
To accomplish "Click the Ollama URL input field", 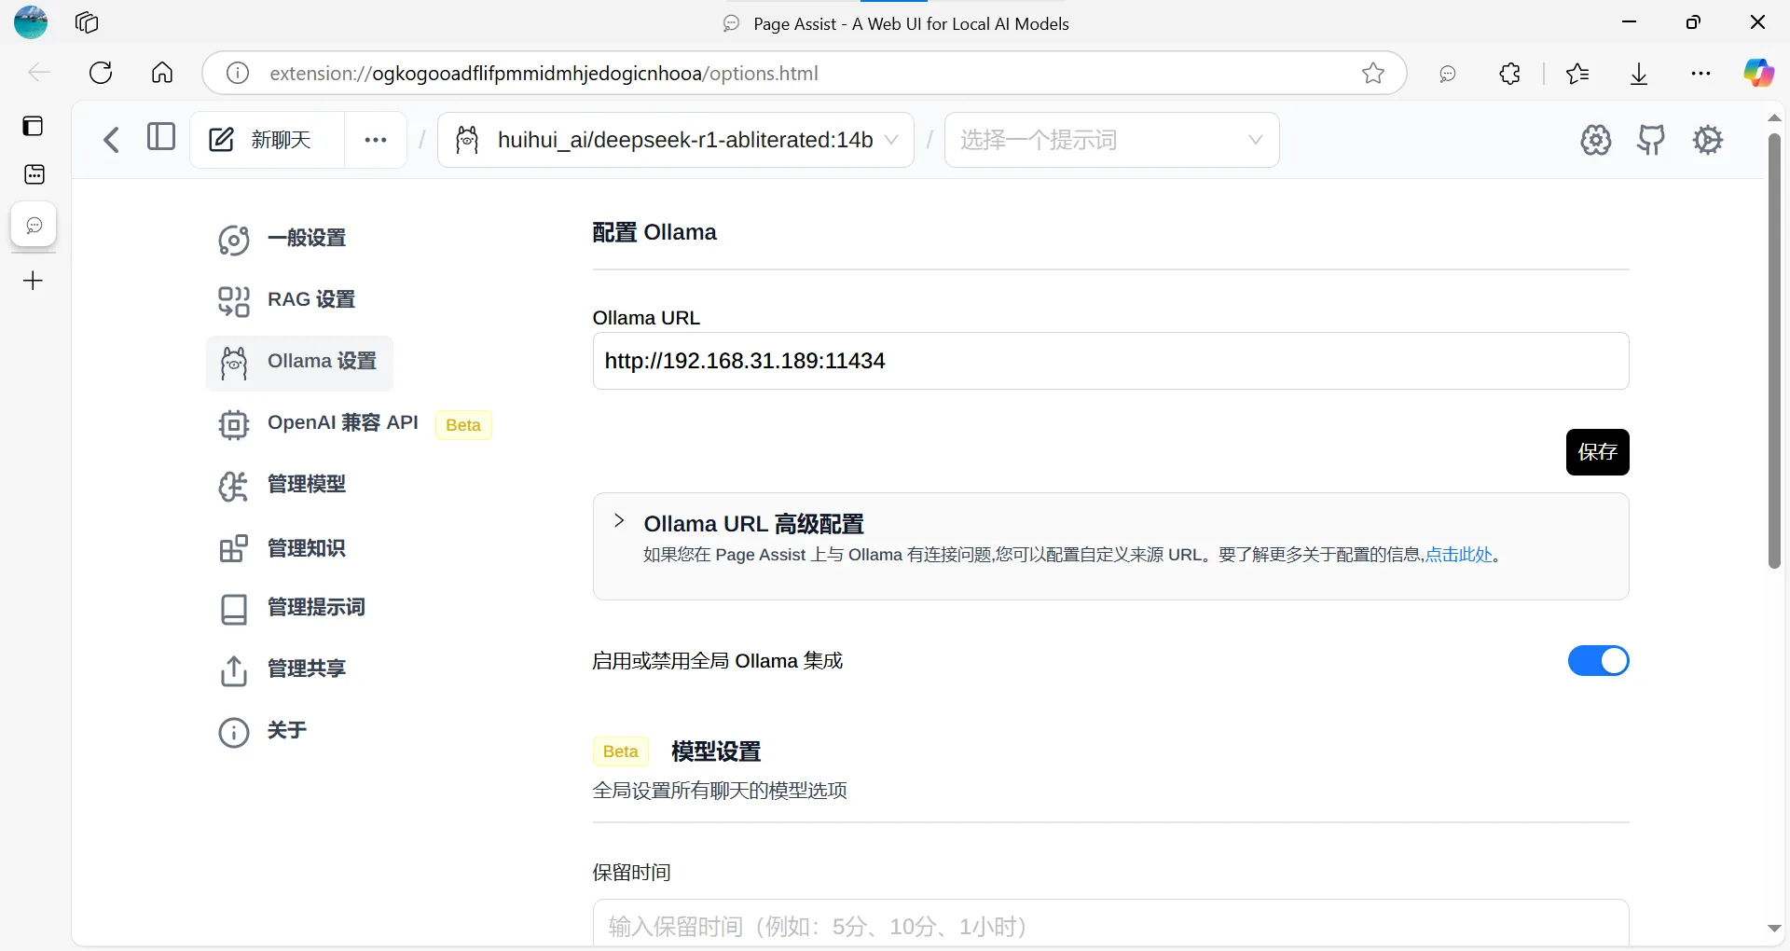I will click(x=1110, y=361).
